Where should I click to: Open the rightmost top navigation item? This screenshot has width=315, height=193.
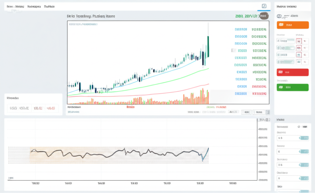(x=49, y=7)
